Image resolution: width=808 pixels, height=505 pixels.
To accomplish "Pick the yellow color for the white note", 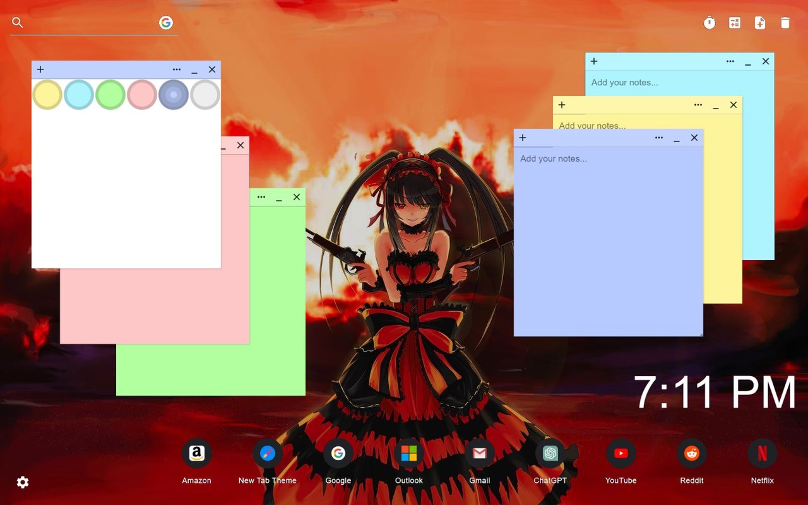I will pos(47,95).
